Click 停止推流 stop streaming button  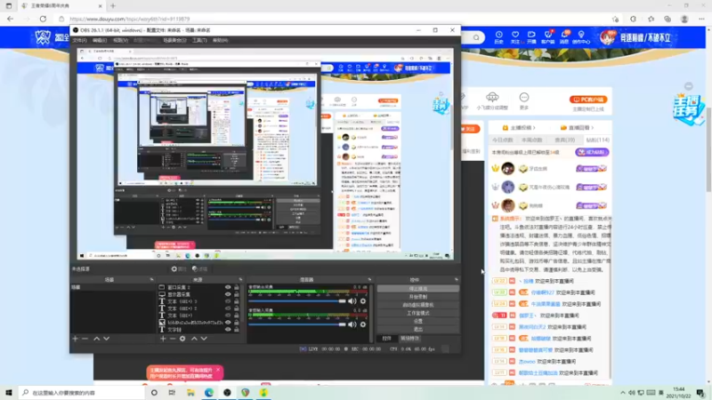point(417,288)
